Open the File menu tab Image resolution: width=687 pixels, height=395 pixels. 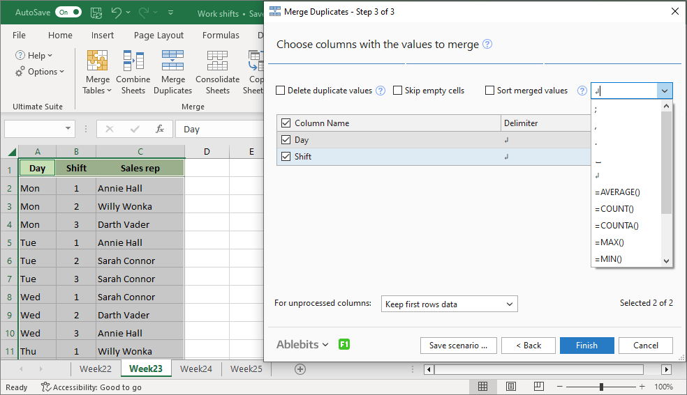(19, 36)
